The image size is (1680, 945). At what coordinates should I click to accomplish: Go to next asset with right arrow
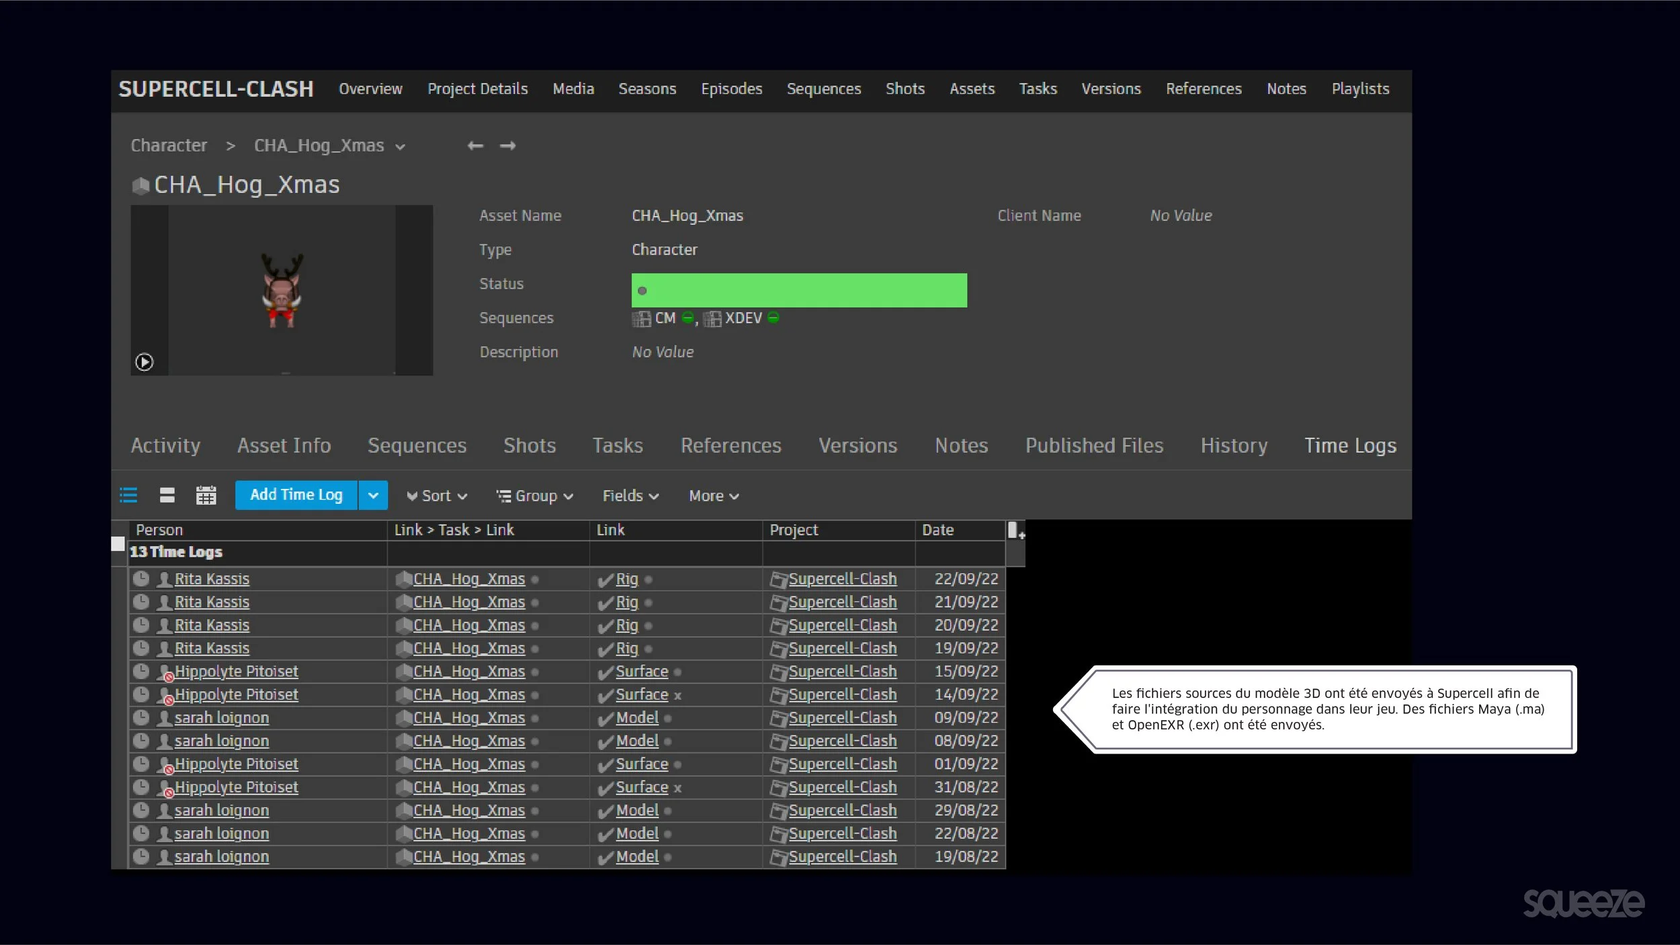[x=508, y=146]
